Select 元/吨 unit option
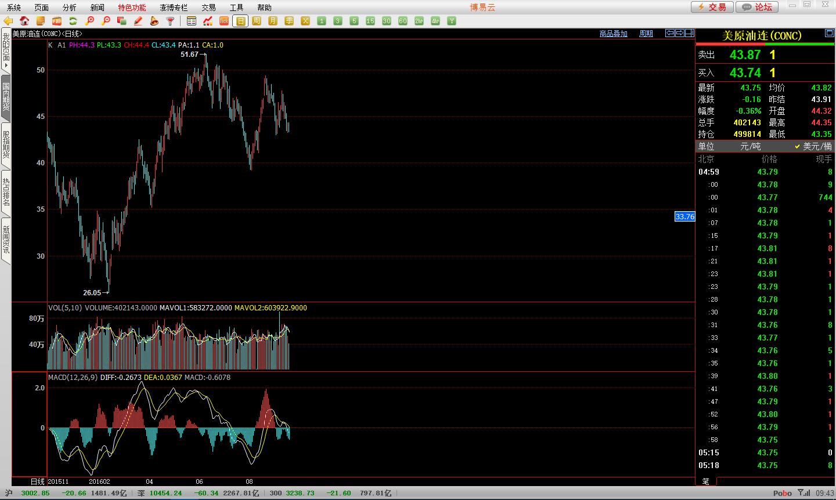Image resolution: width=836 pixels, height=500 pixels. 750,146
